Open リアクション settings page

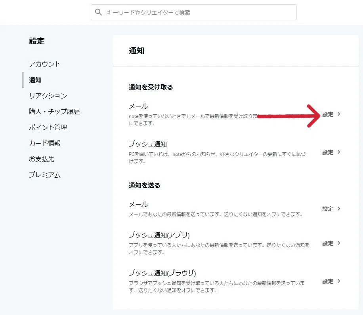(x=48, y=96)
